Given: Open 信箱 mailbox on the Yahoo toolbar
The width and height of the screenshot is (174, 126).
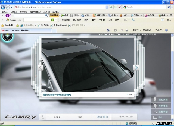Looking at the screenshot, I should coord(112,15).
